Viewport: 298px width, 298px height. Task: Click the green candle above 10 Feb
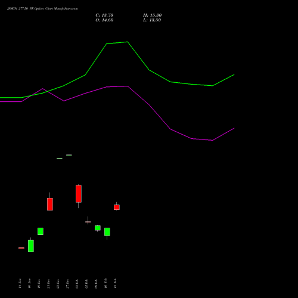(x=107, y=232)
